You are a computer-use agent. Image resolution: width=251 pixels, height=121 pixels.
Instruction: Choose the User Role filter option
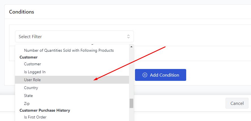(72, 80)
